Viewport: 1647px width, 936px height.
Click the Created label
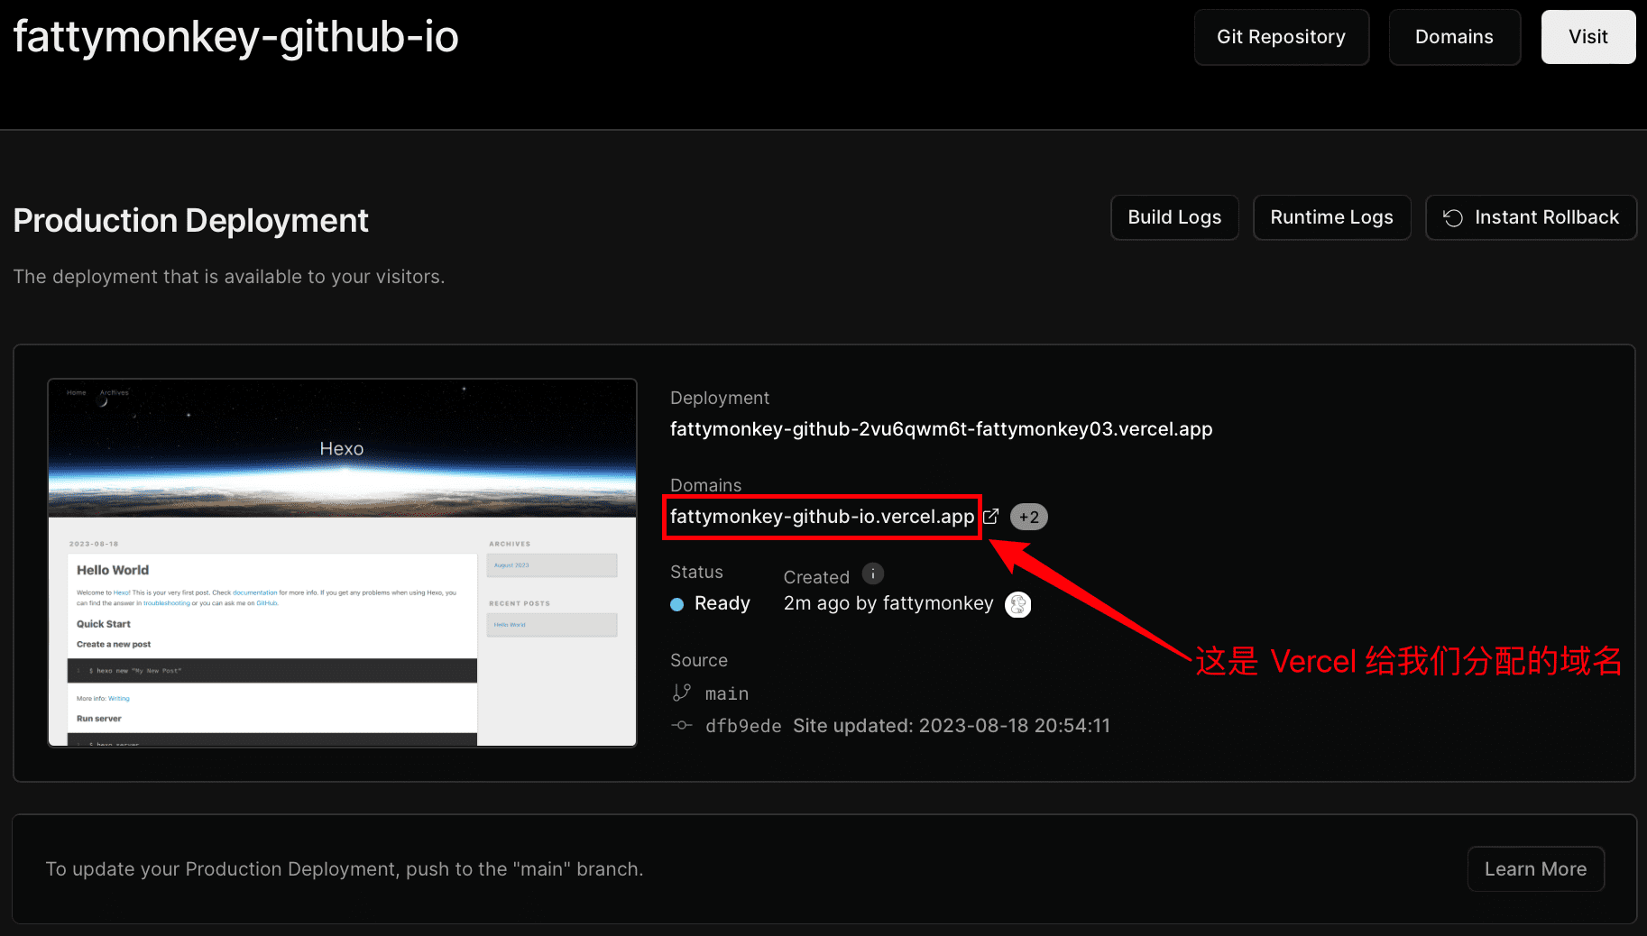pos(816,577)
